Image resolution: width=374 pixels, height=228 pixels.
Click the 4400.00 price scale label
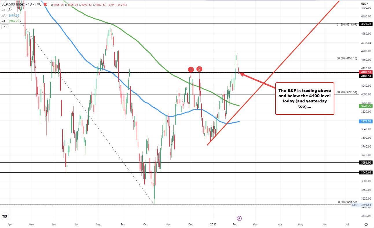pyautogui.click(x=366, y=8)
